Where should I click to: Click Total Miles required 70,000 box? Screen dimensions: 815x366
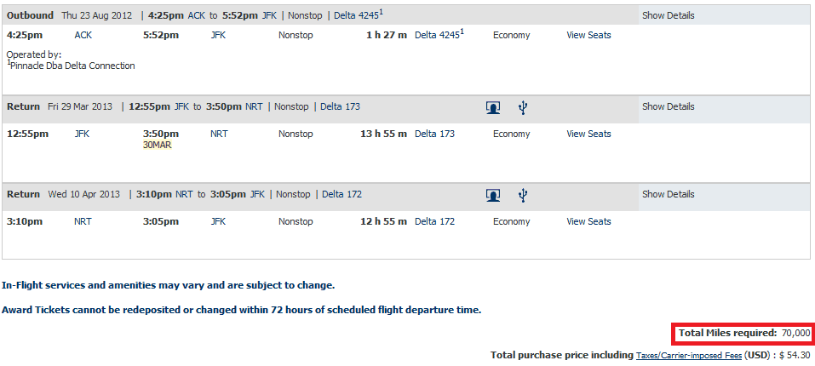(743, 334)
